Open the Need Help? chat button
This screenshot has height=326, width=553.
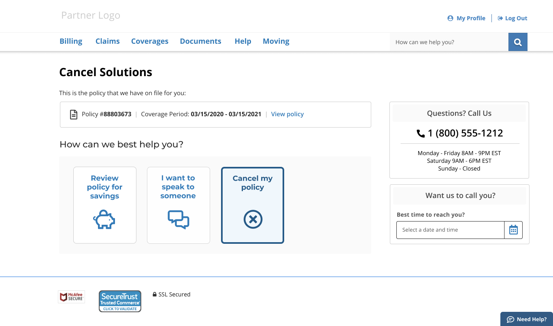click(x=527, y=319)
